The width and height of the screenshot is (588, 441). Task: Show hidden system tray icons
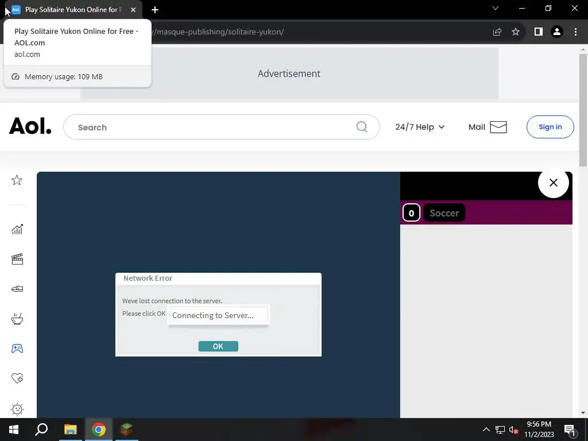pyautogui.click(x=486, y=430)
